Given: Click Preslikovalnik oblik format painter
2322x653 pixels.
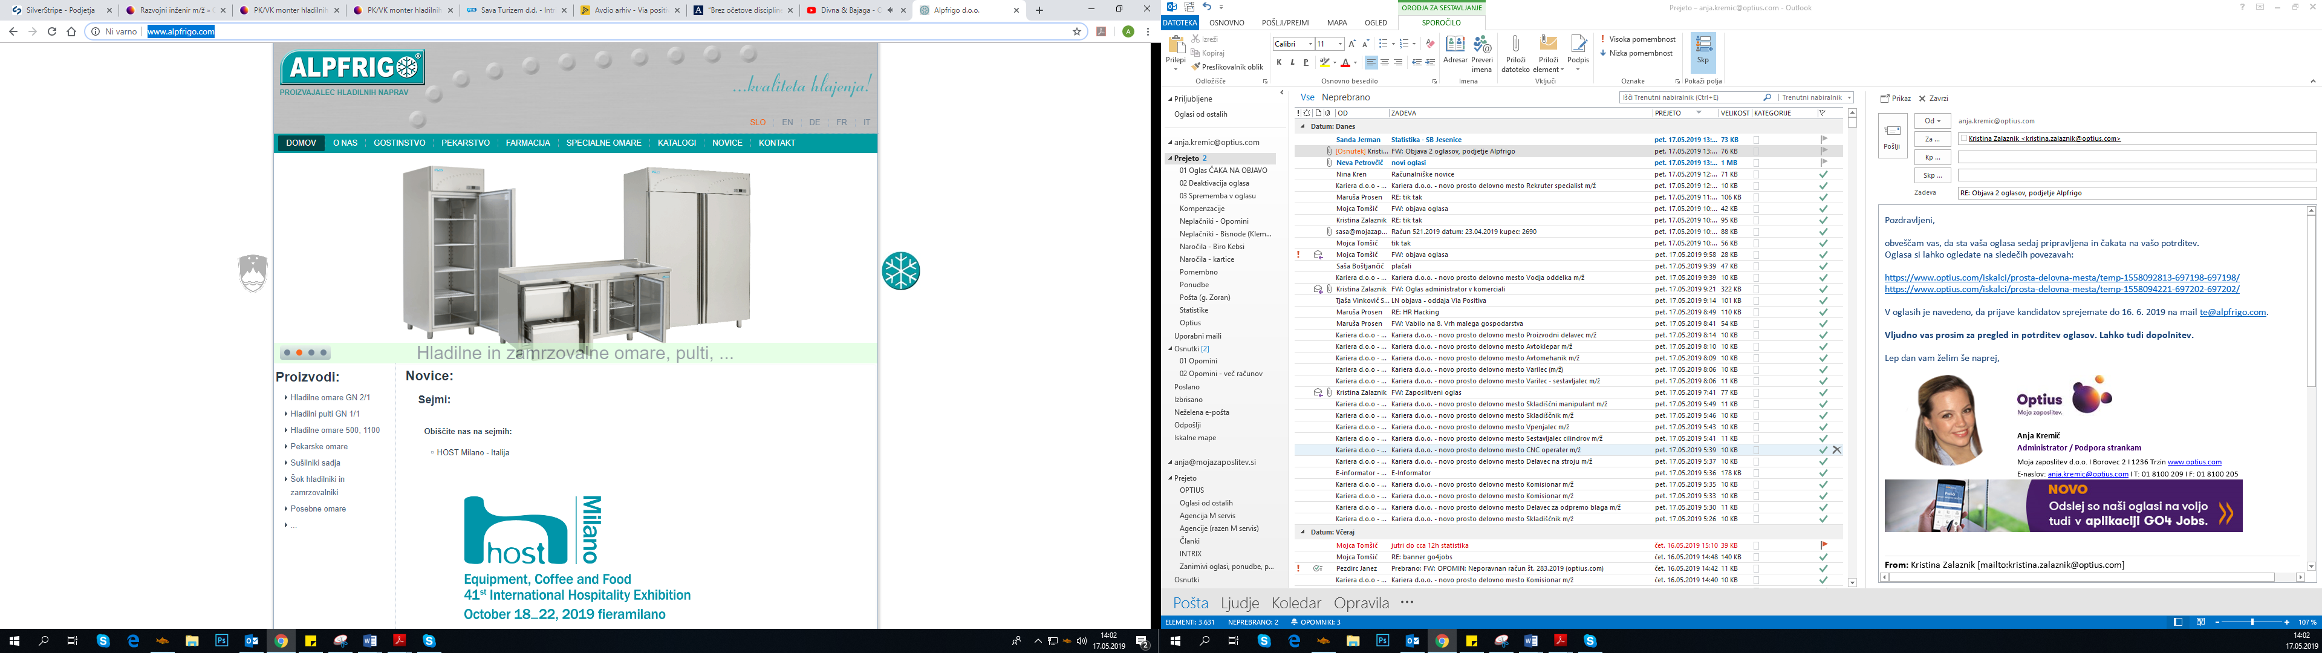Looking at the screenshot, I should (x=1227, y=67).
